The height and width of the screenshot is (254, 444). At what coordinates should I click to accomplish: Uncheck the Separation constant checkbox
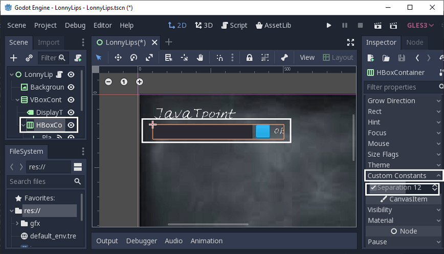point(373,187)
